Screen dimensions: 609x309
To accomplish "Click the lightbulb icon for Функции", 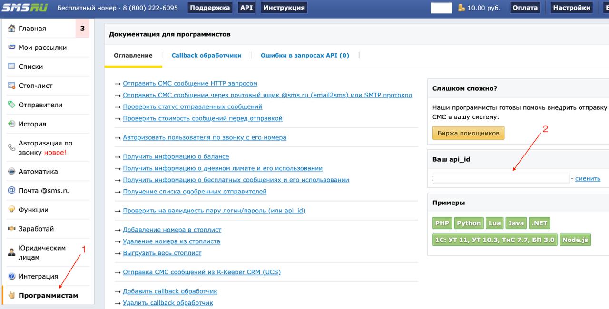I will (x=12, y=210).
